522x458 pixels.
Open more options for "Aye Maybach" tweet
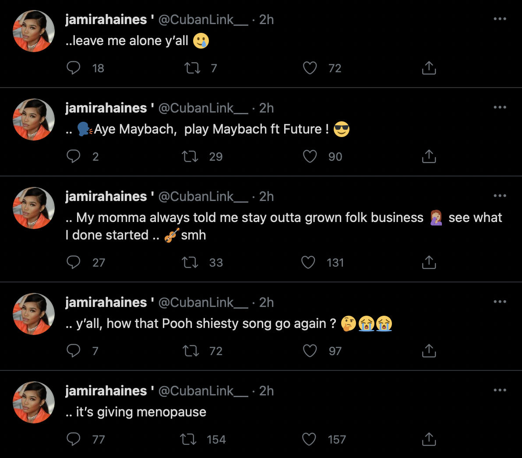click(x=500, y=107)
